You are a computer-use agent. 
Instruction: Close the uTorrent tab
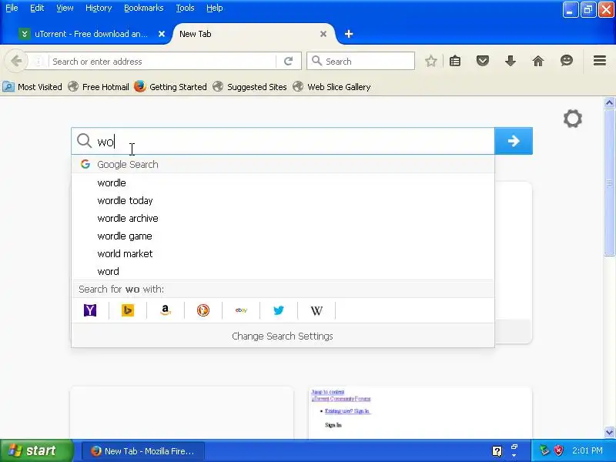pos(162,34)
